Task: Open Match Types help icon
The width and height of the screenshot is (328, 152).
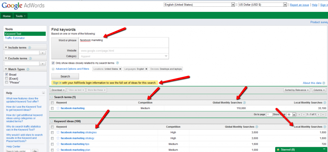Action: pyautogui.click(x=28, y=69)
